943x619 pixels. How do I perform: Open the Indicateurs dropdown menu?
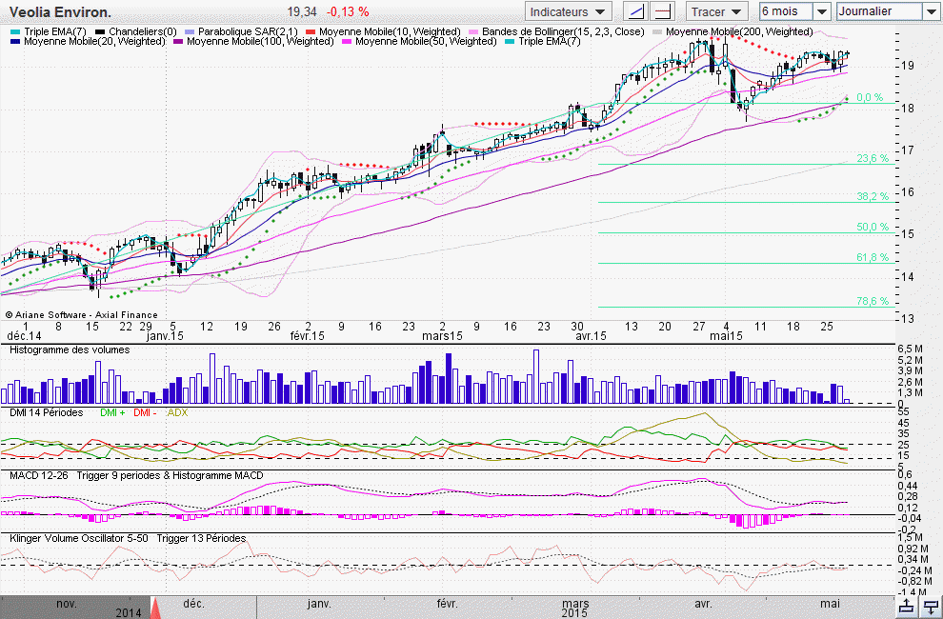(568, 11)
